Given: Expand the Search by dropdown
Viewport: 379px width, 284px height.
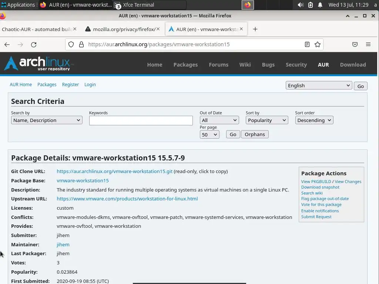Looking at the screenshot, I should (47, 120).
